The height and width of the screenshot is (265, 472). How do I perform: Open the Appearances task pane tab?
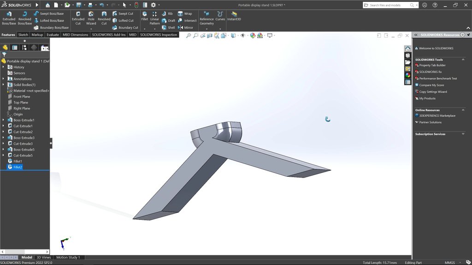tap(408, 75)
